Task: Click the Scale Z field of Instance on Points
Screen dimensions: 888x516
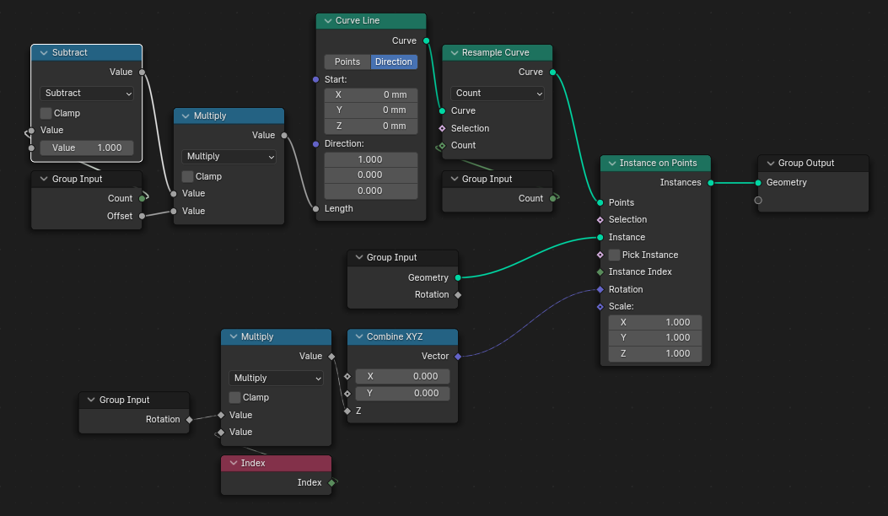Action: click(655, 353)
